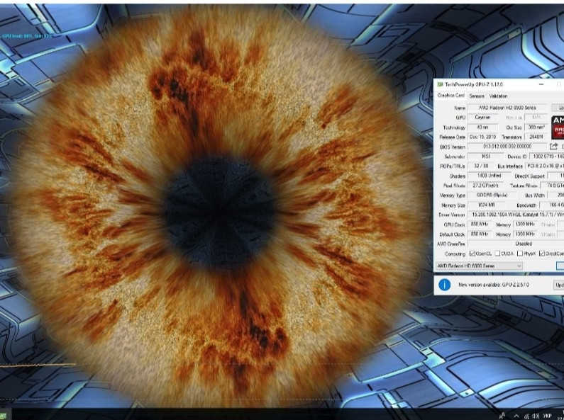Click the Lookup button beside Name
This screenshot has height=420, width=564.
(x=558, y=108)
